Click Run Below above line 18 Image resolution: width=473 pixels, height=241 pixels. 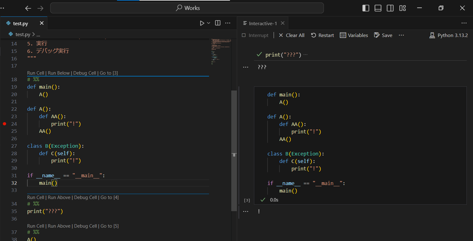59,73
